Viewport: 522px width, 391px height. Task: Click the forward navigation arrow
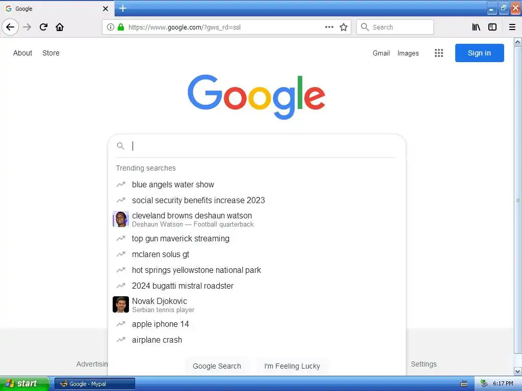[x=27, y=27]
